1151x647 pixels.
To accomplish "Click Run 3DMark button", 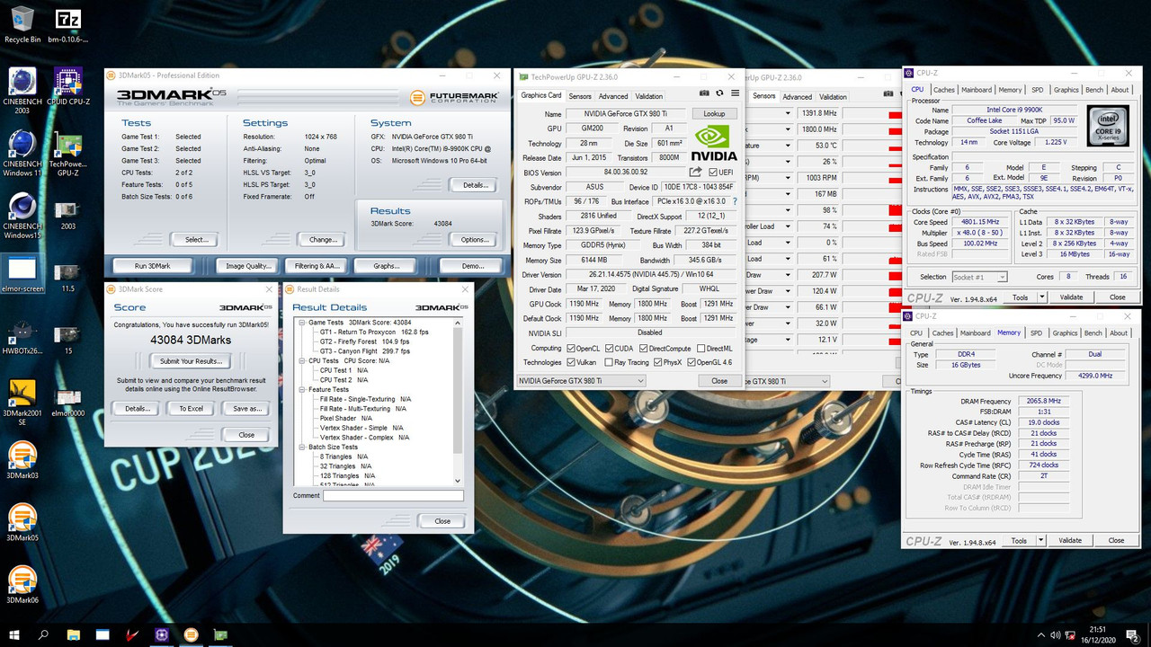I will click(152, 266).
